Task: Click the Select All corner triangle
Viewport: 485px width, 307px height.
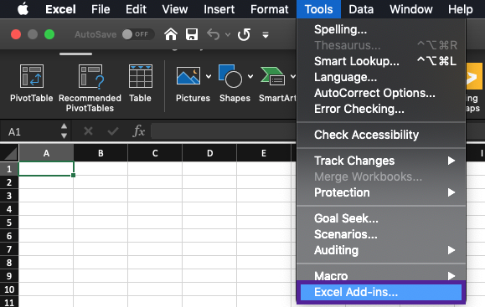Action: point(9,153)
